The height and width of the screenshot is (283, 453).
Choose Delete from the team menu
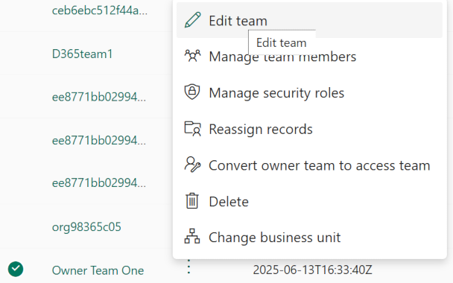(309, 201)
